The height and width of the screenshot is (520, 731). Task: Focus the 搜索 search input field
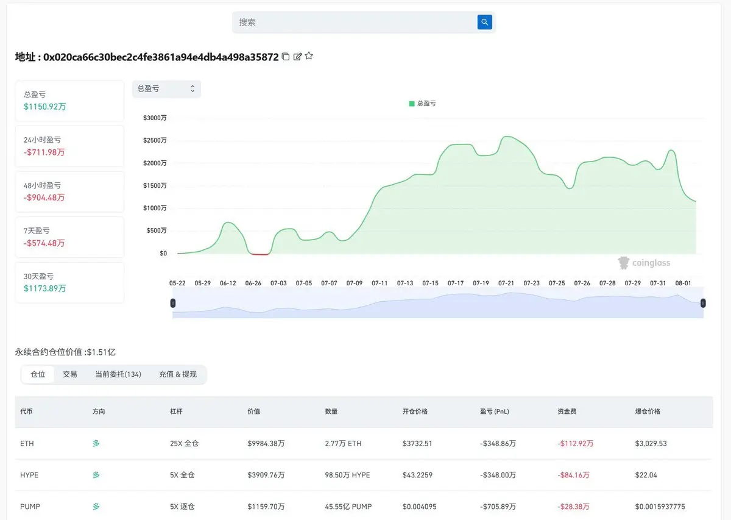[355, 22]
